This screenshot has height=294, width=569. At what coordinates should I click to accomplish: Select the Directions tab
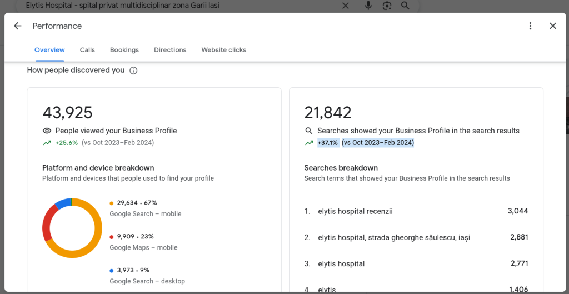point(170,50)
